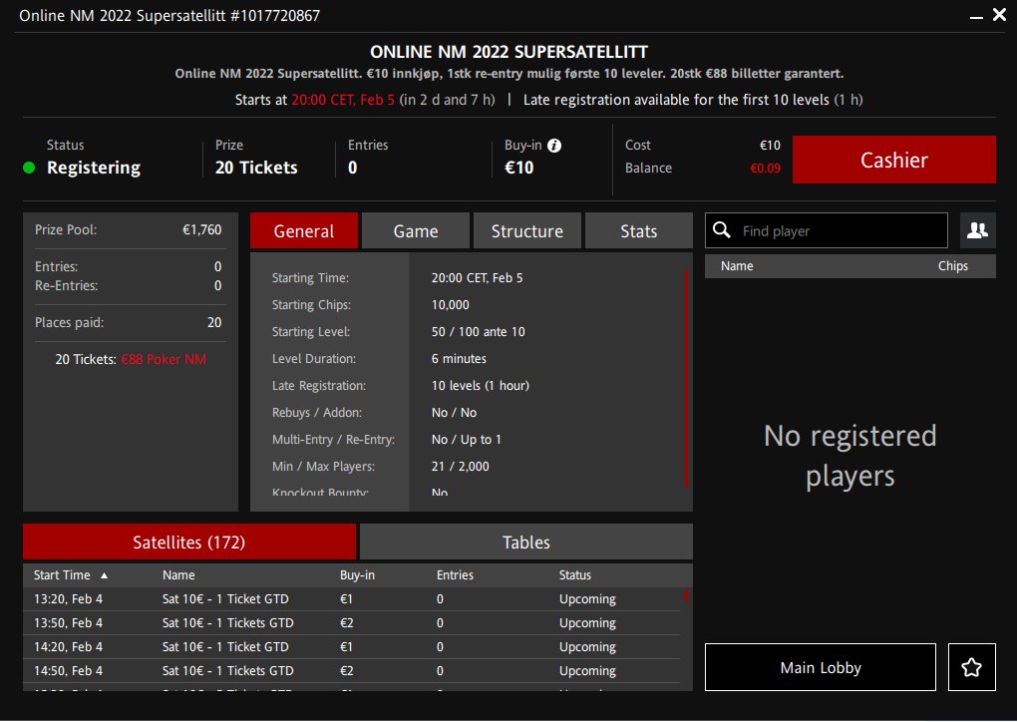
Task: Return to Main Lobby
Action: 821,667
